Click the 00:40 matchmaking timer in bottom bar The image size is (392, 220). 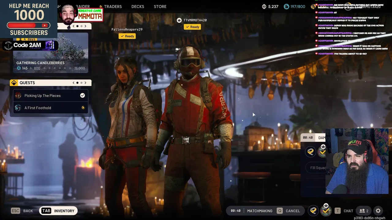(x=236, y=211)
